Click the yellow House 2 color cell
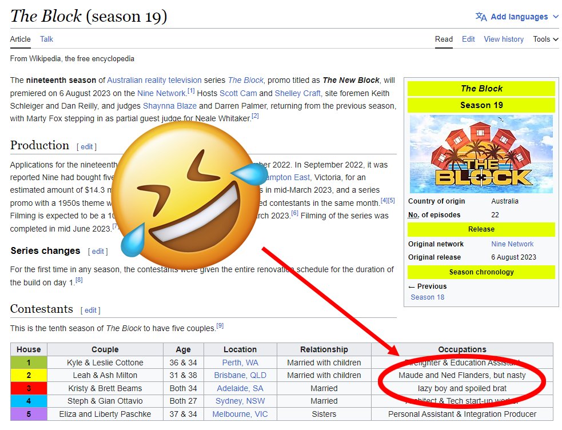The height and width of the screenshot is (430, 562). [29, 375]
